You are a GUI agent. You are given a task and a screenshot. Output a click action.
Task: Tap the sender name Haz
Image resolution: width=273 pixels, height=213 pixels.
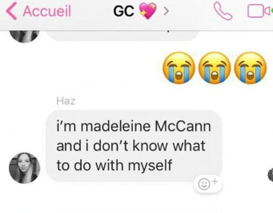pos(66,101)
